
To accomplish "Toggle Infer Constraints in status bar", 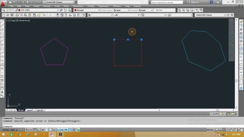I will 27,130.
